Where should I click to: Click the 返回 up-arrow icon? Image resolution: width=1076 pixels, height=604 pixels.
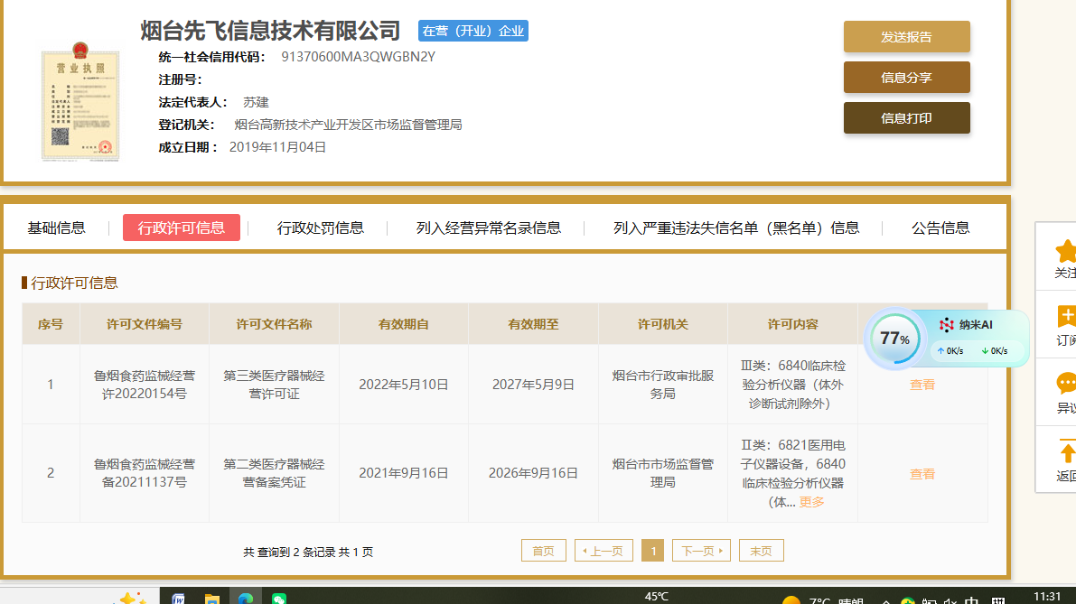coord(1067,451)
